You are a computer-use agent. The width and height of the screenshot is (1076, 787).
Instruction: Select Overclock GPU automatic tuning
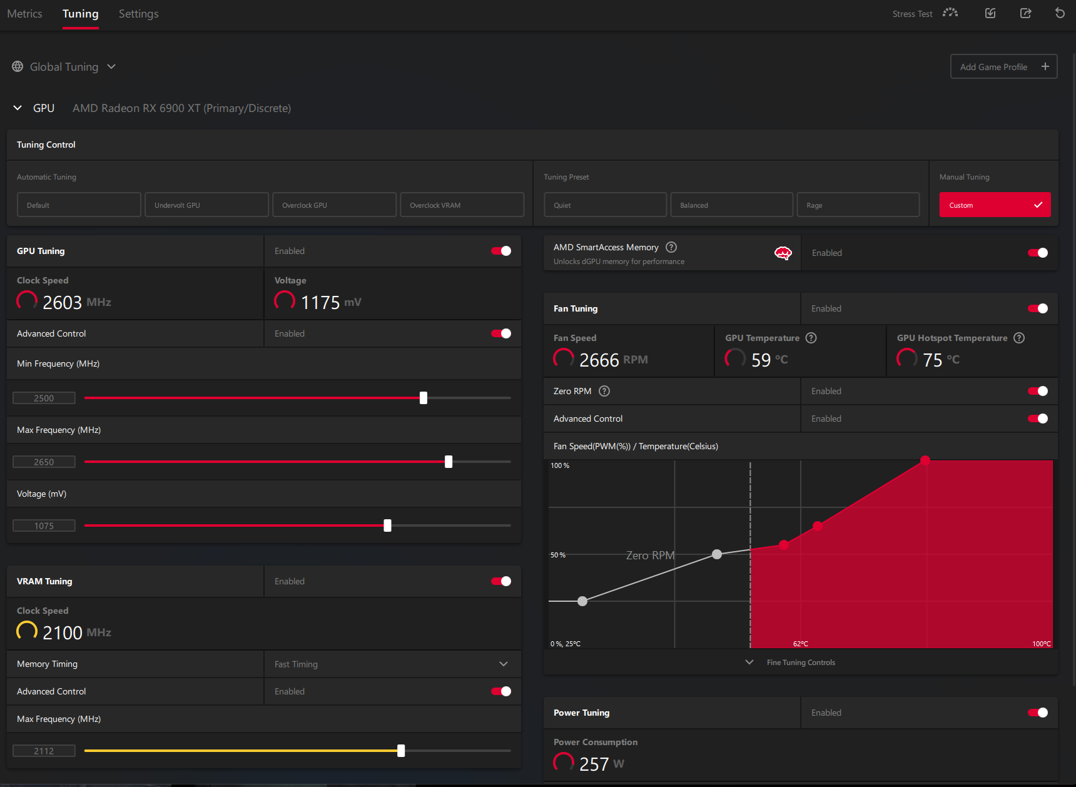tap(334, 205)
